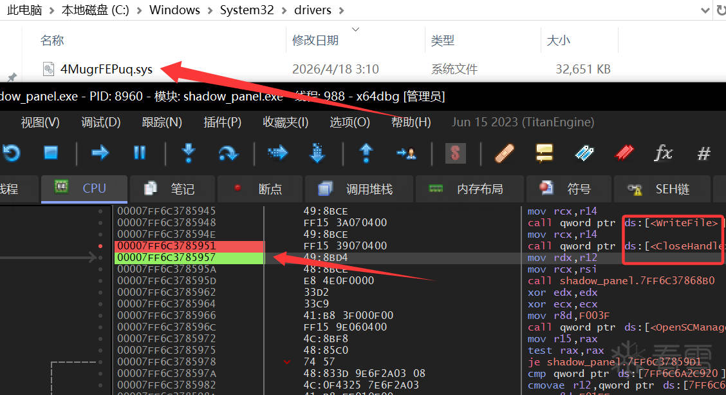This screenshot has width=726, height=395.
Task: Toggle breakpoint dot at address 00007FF6C378595A
Action: pos(100,269)
